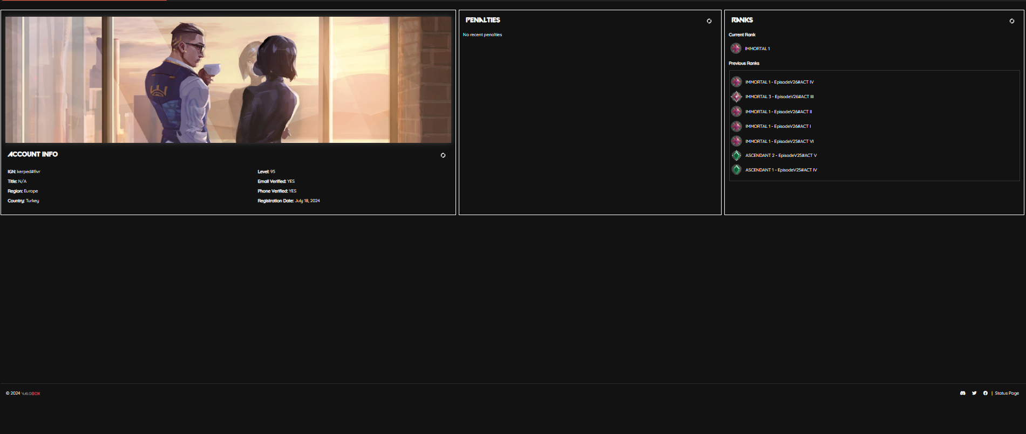The height and width of the screenshot is (434, 1026).
Task: Click Immortal 3 badge for EpisodeV26#ACT III
Action: [736, 97]
